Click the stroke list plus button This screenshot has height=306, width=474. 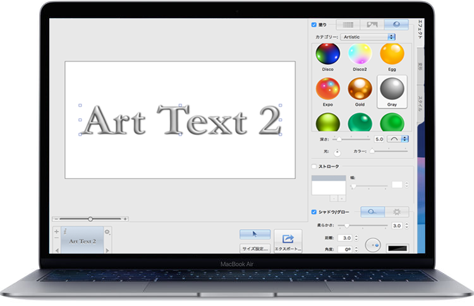(342, 198)
